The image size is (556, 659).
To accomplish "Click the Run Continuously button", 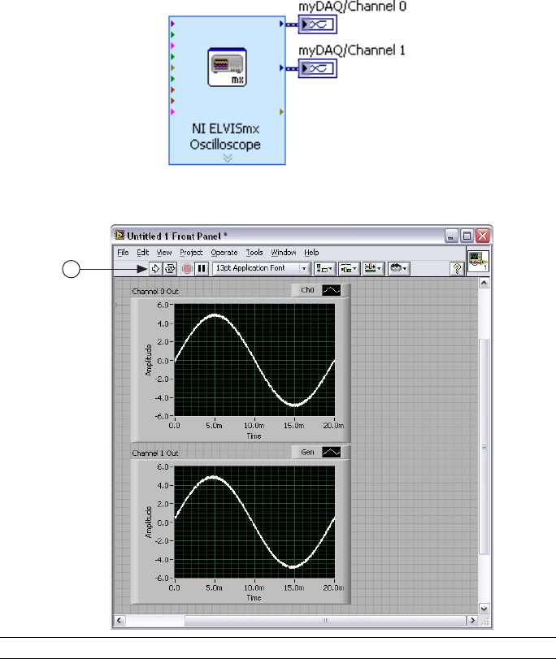I will point(170,269).
